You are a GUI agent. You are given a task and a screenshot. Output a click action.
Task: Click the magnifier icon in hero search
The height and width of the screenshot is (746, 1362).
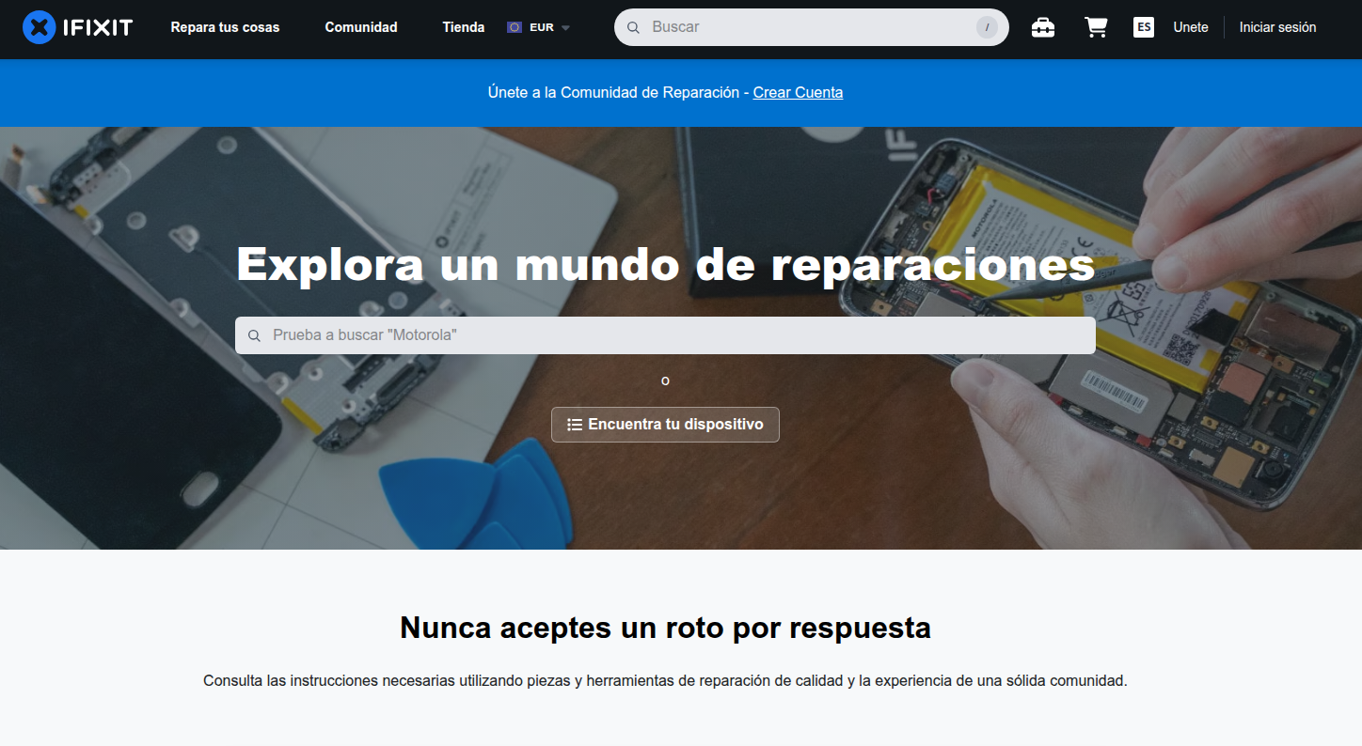[x=254, y=335]
